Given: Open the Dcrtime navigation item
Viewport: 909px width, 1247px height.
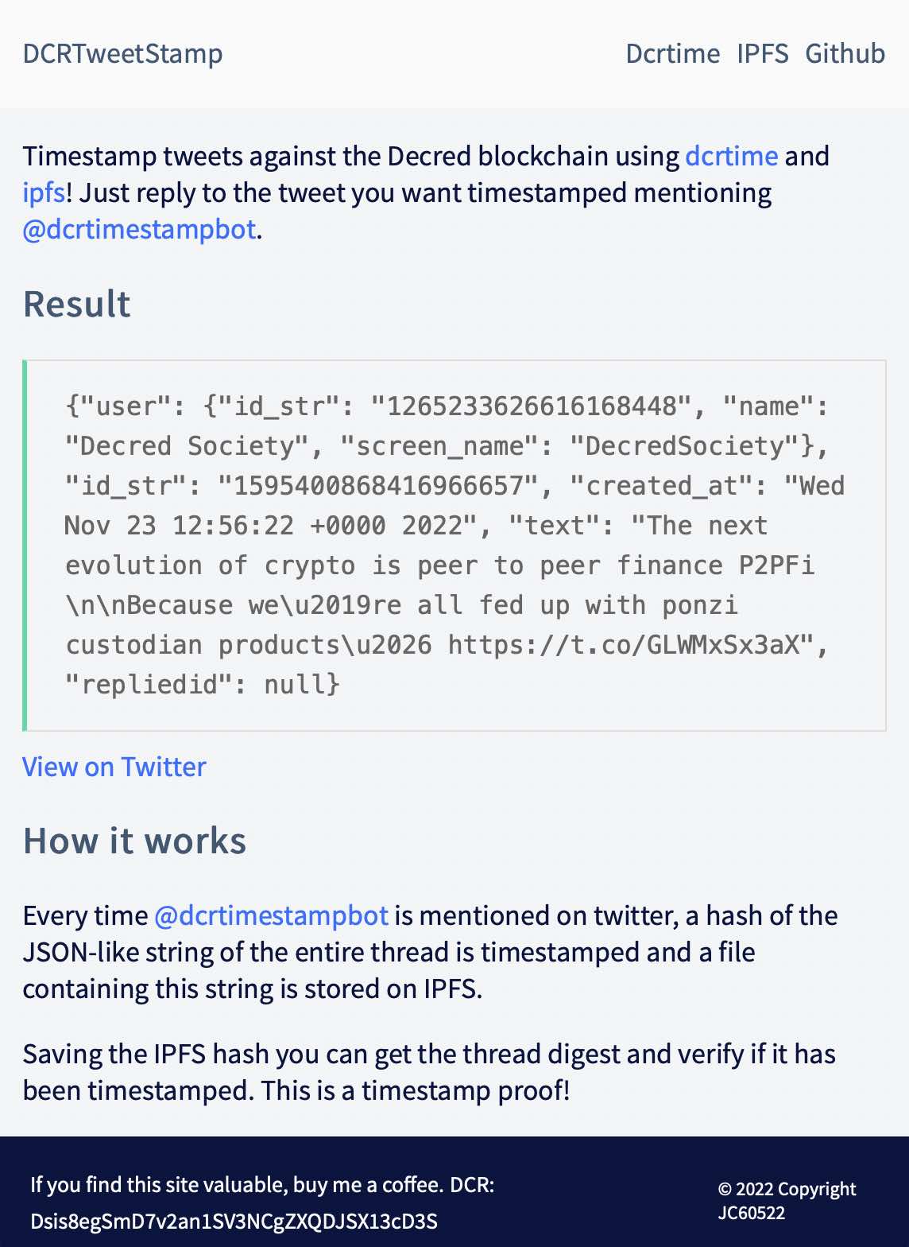Looking at the screenshot, I should 672,54.
